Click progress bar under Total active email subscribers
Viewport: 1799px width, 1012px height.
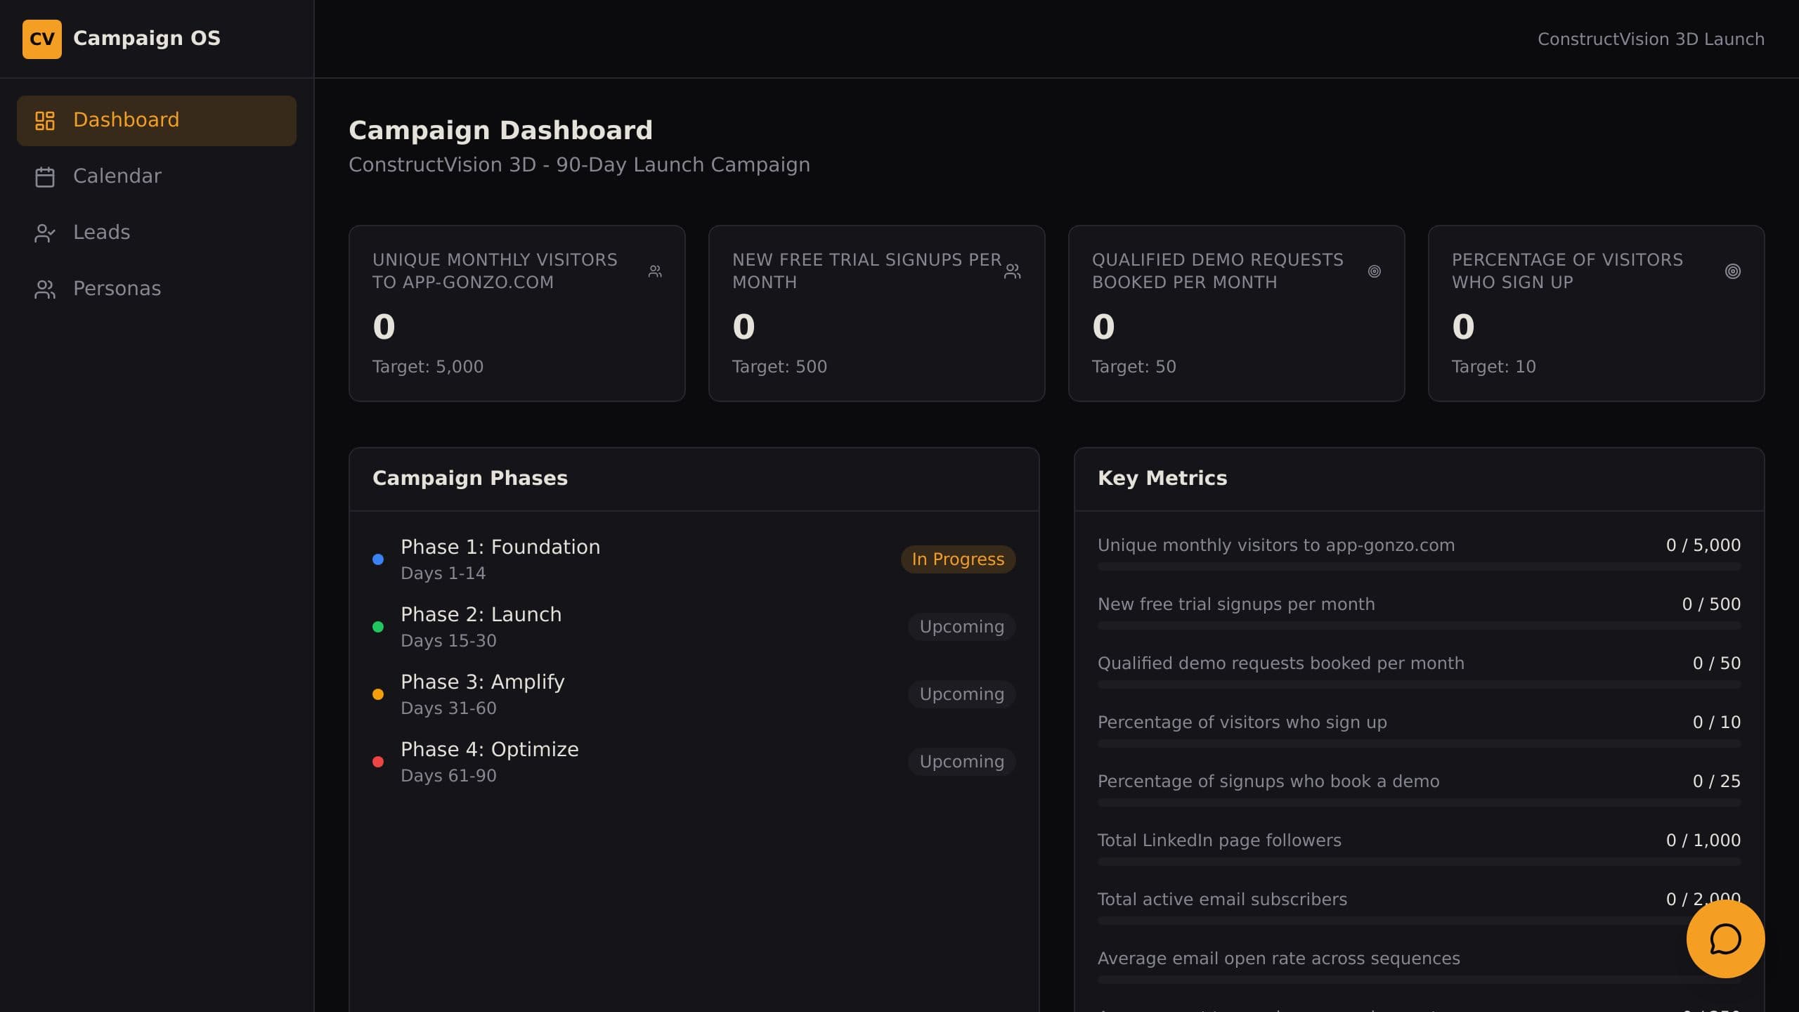(1419, 921)
